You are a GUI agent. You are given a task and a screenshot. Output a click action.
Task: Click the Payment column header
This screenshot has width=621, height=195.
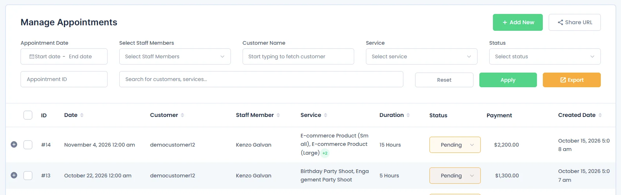(499, 115)
